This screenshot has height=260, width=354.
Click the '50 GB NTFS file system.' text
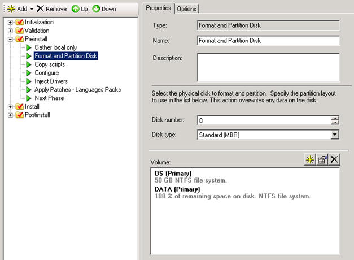tap(190, 180)
